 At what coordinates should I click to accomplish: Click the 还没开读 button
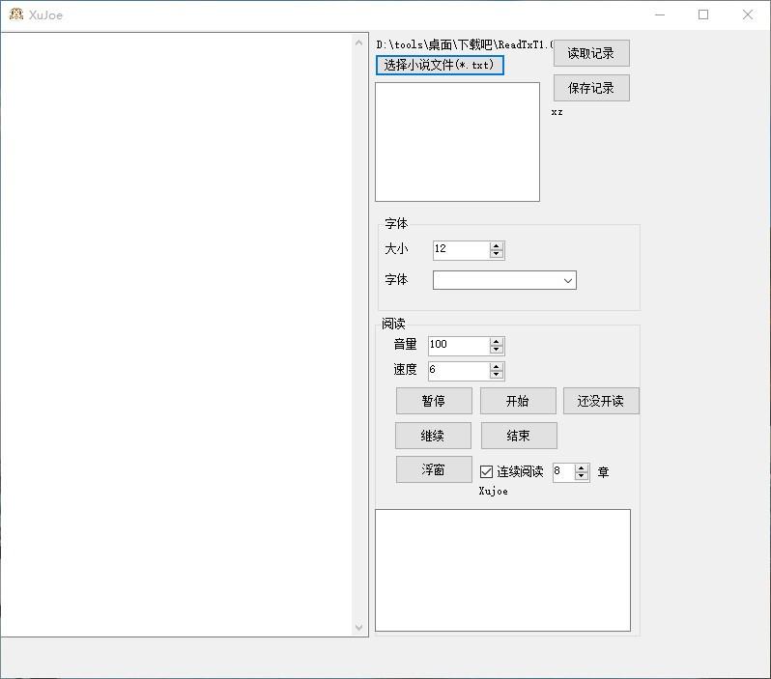coord(601,401)
